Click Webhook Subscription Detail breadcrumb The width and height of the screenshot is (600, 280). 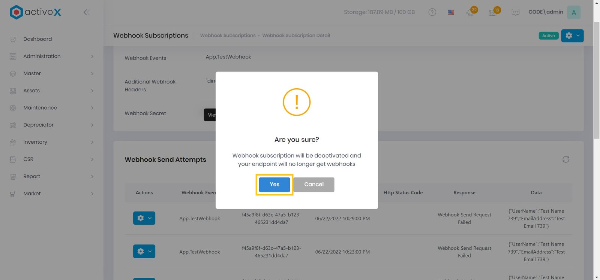[x=296, y=36]
